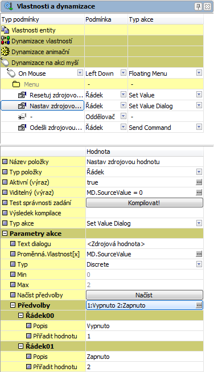Open the Typ položky Řádek dropdown
The height and width of the screenshot is (372, 214).
pos(199,172)
